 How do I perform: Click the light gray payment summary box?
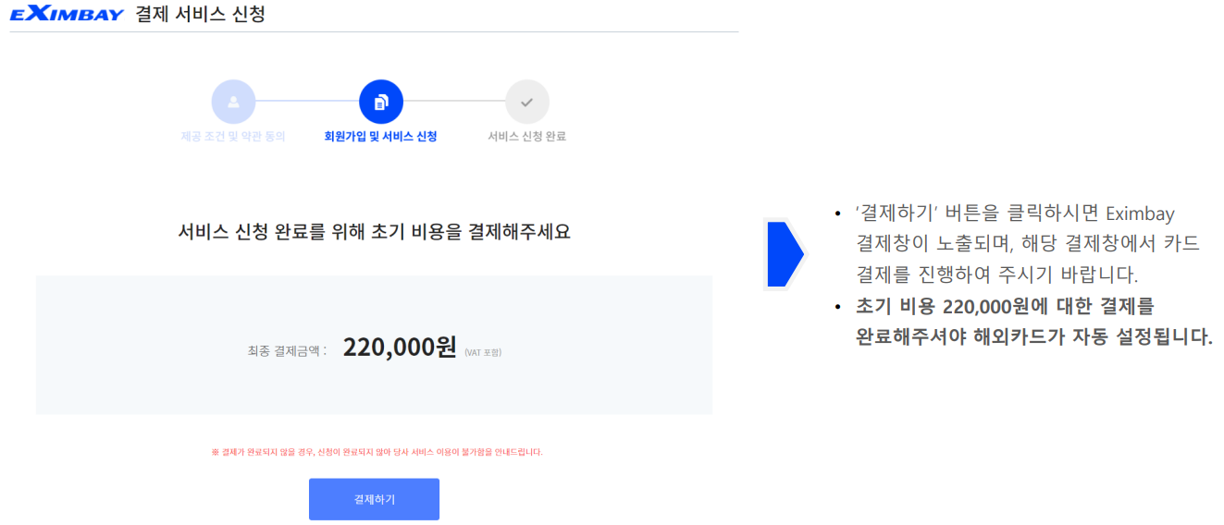(374, 345)
